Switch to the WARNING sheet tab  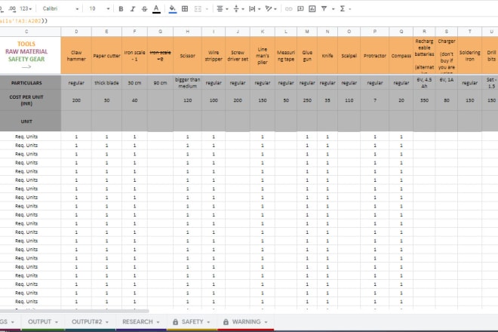(246, 322)
